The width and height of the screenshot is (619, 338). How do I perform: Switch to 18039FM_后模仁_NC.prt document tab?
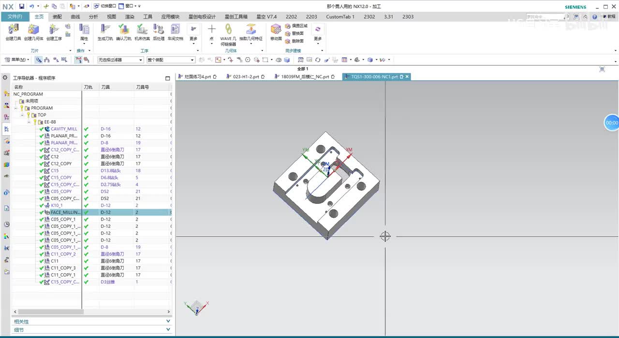[x=305, y=77]
